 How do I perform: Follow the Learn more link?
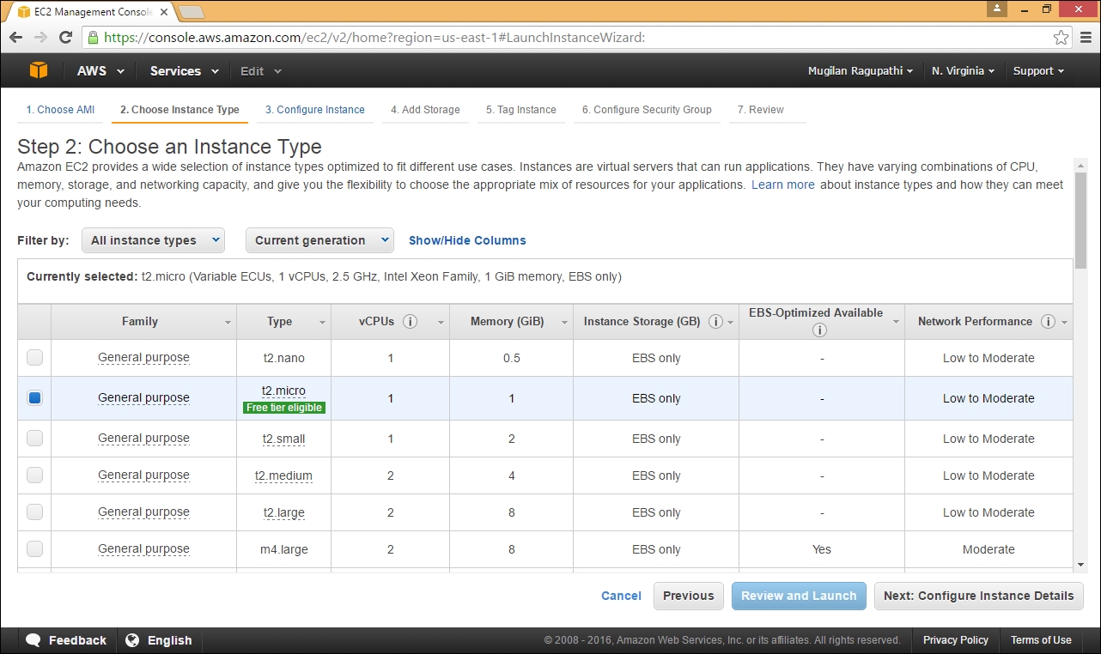(x=783, y=185)
